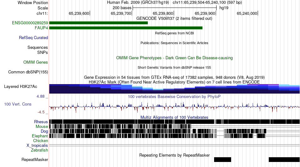Screen dimensions: 300x167
Task: Open the RefSeq Curated track label
Action: tap(33, 37)
